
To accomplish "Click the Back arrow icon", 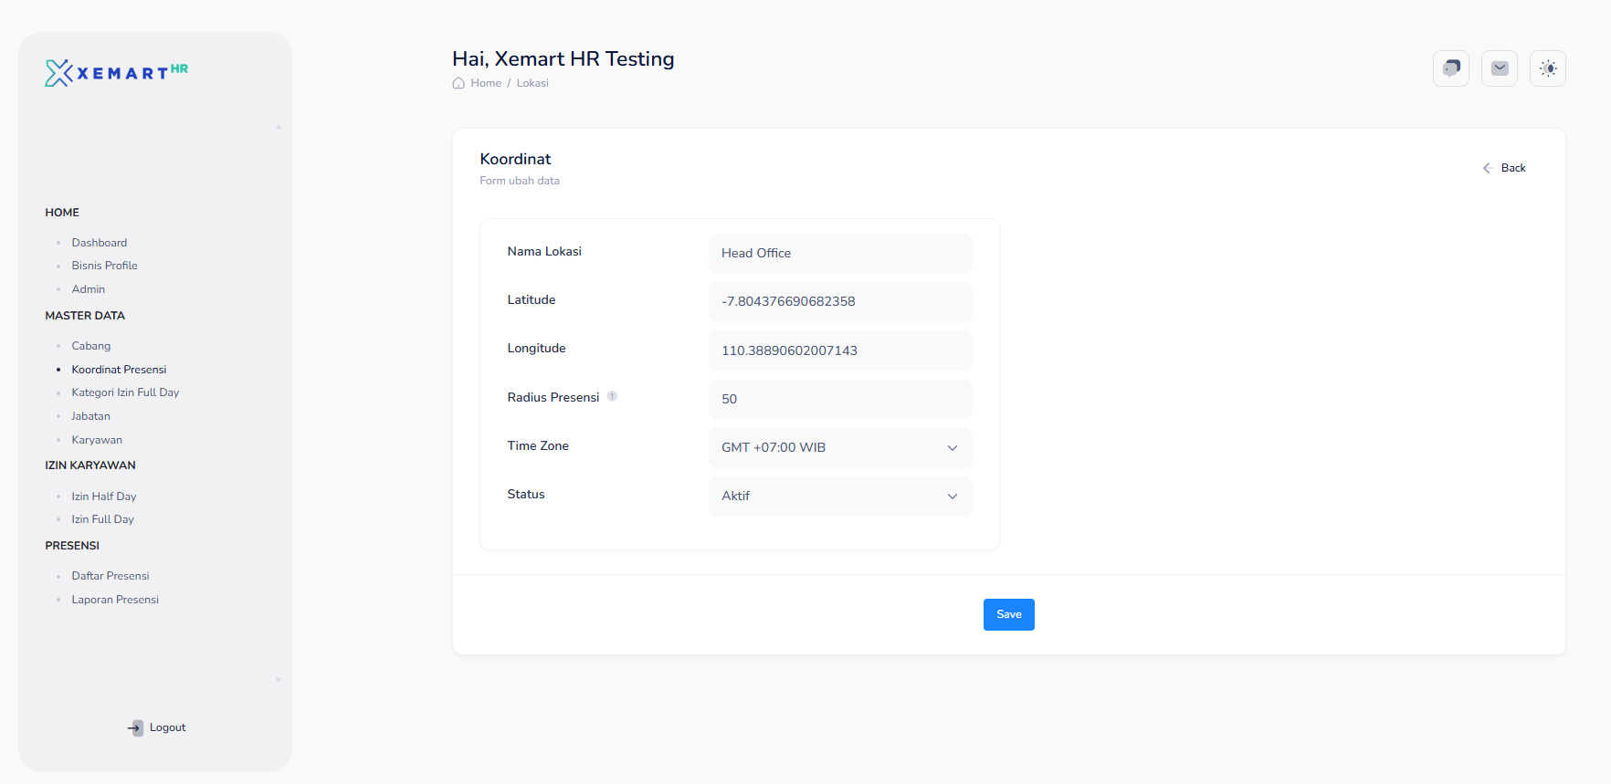I will (x=1487, y=168).
